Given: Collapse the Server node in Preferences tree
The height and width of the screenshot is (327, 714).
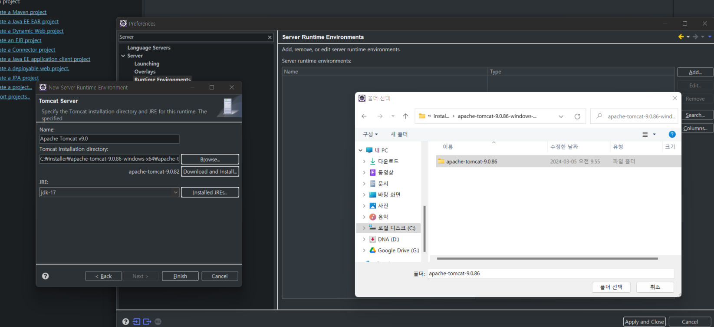Looking at the screenshot, I should (x=123, y=56).
